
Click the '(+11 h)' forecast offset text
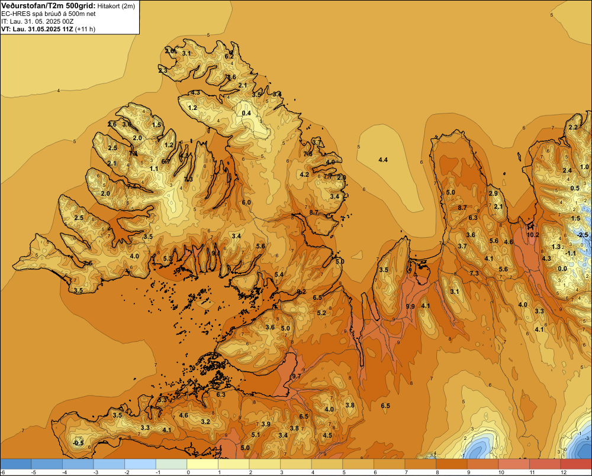(85, 29)
